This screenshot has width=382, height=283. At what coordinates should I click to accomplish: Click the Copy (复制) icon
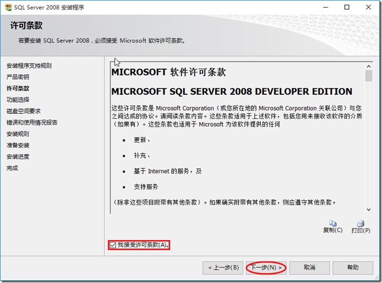click(333, 223)
